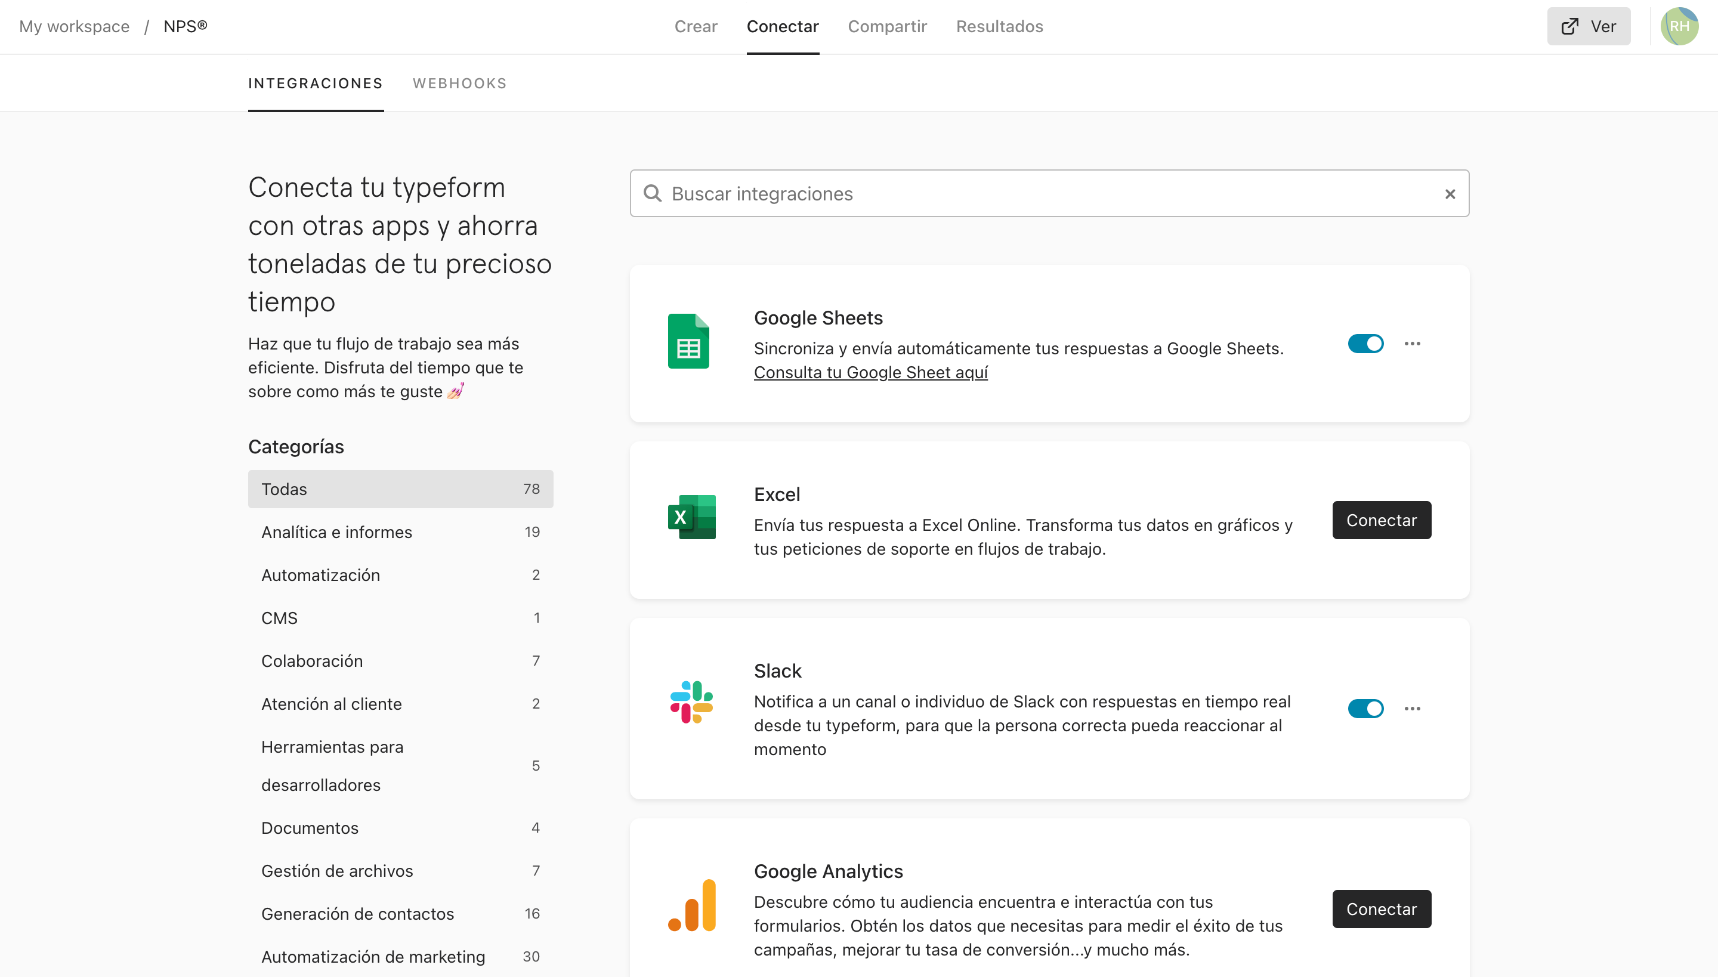Viewport: 1718px width, 977px height.
Task: Select the CMS category
Action: coord(401,618)
